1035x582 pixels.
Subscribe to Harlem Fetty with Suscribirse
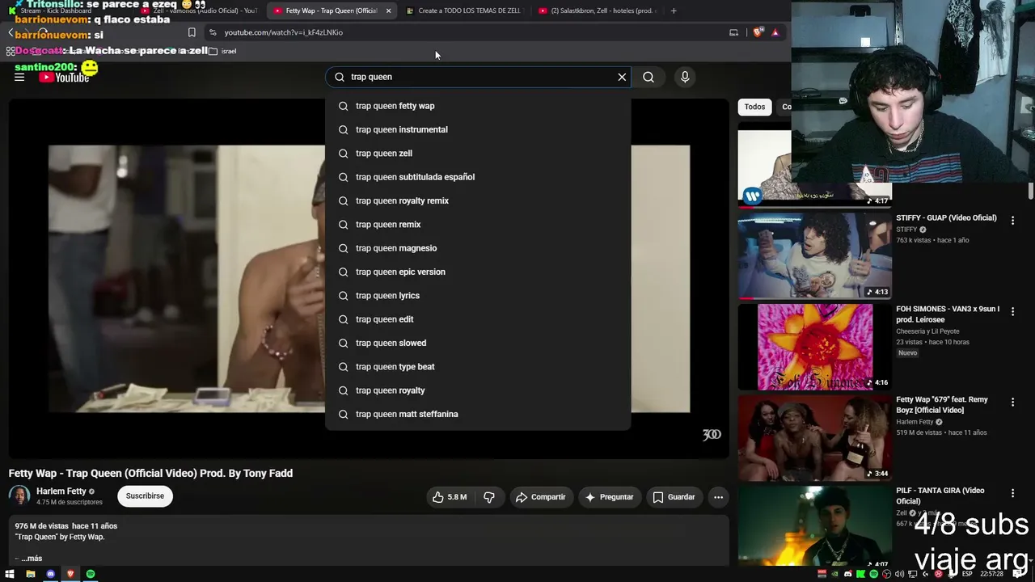click(x=145, y=496)
